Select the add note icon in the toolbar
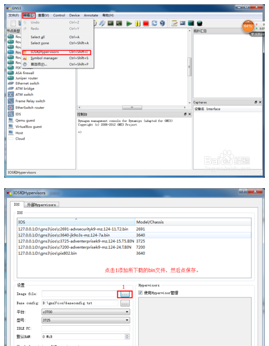Image resolution: width=269 pixels, height=346 pixels. click(174, 23)
